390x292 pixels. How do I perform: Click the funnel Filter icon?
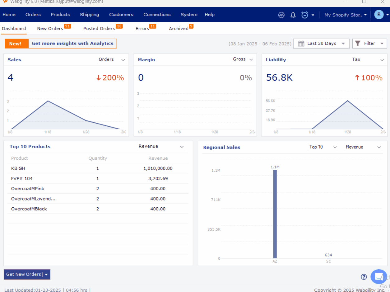pyautogui.click(x=358, y=44)
